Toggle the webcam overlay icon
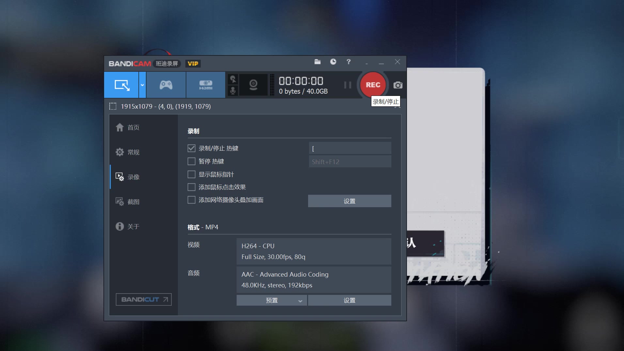This screenshot has height=351, width=624. (253, 85)
